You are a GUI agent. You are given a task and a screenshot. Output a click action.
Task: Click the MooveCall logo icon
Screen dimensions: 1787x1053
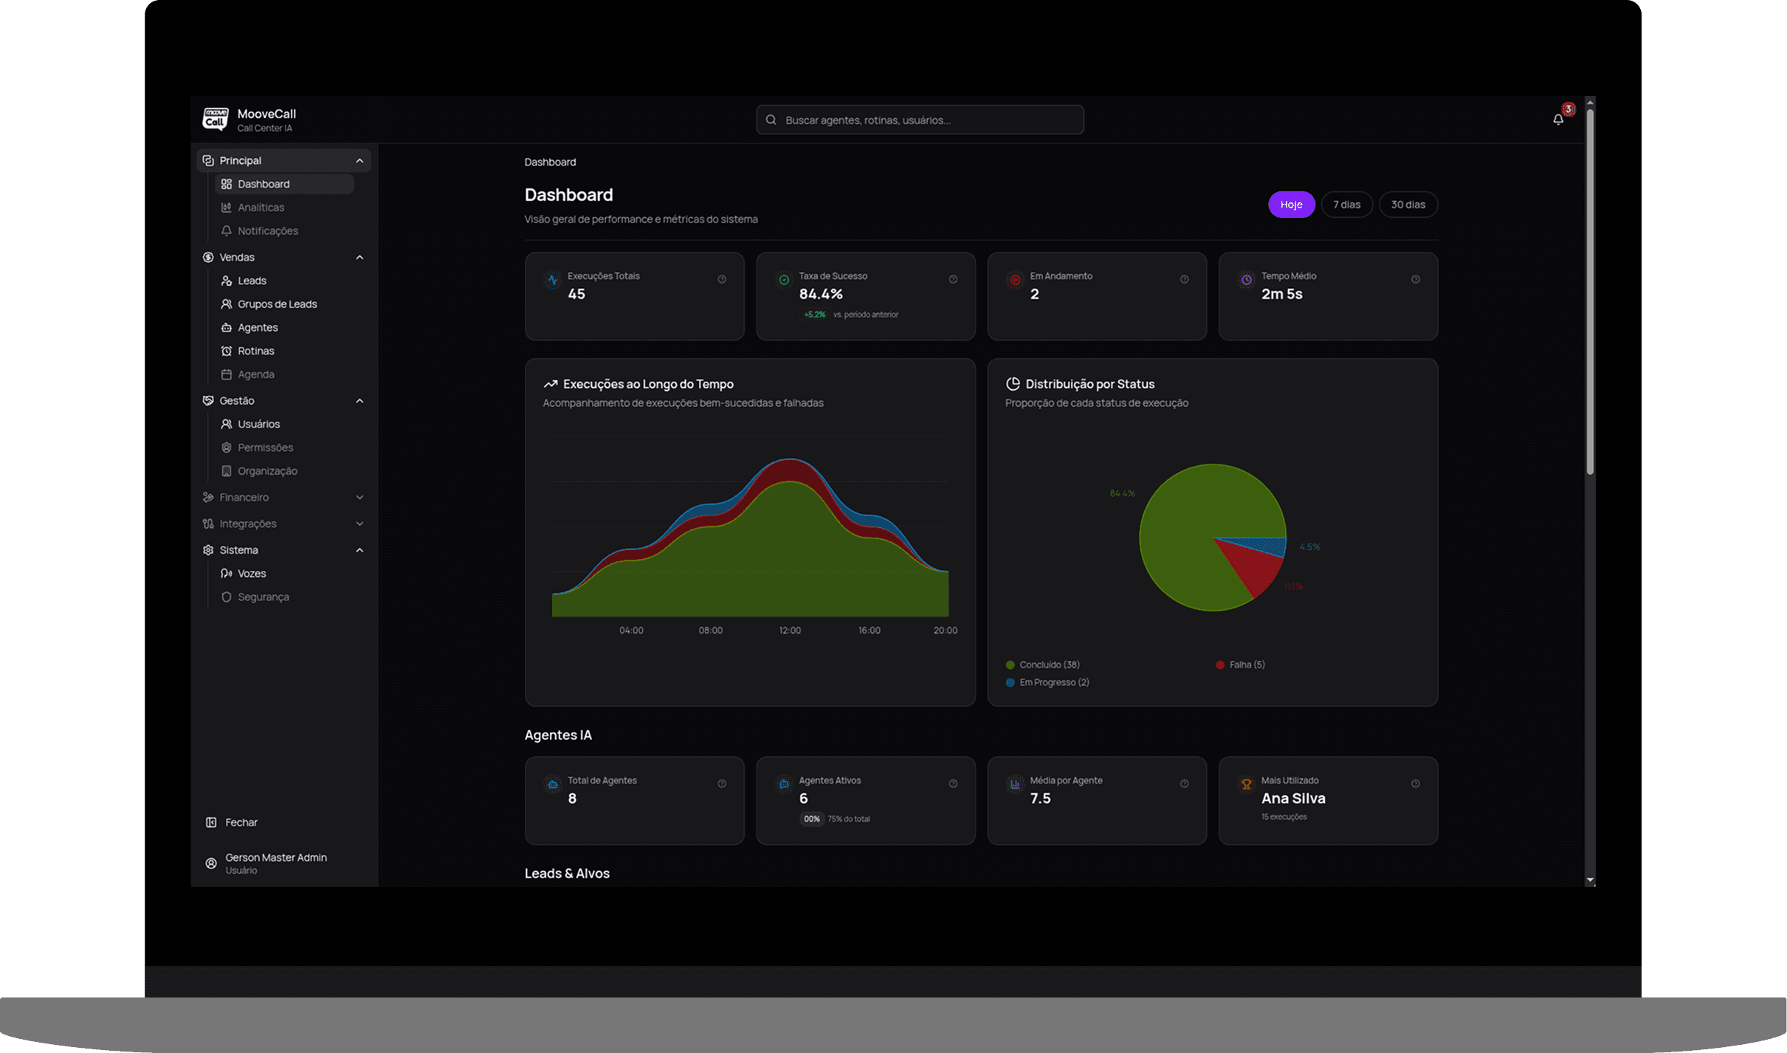pos(216,119)
